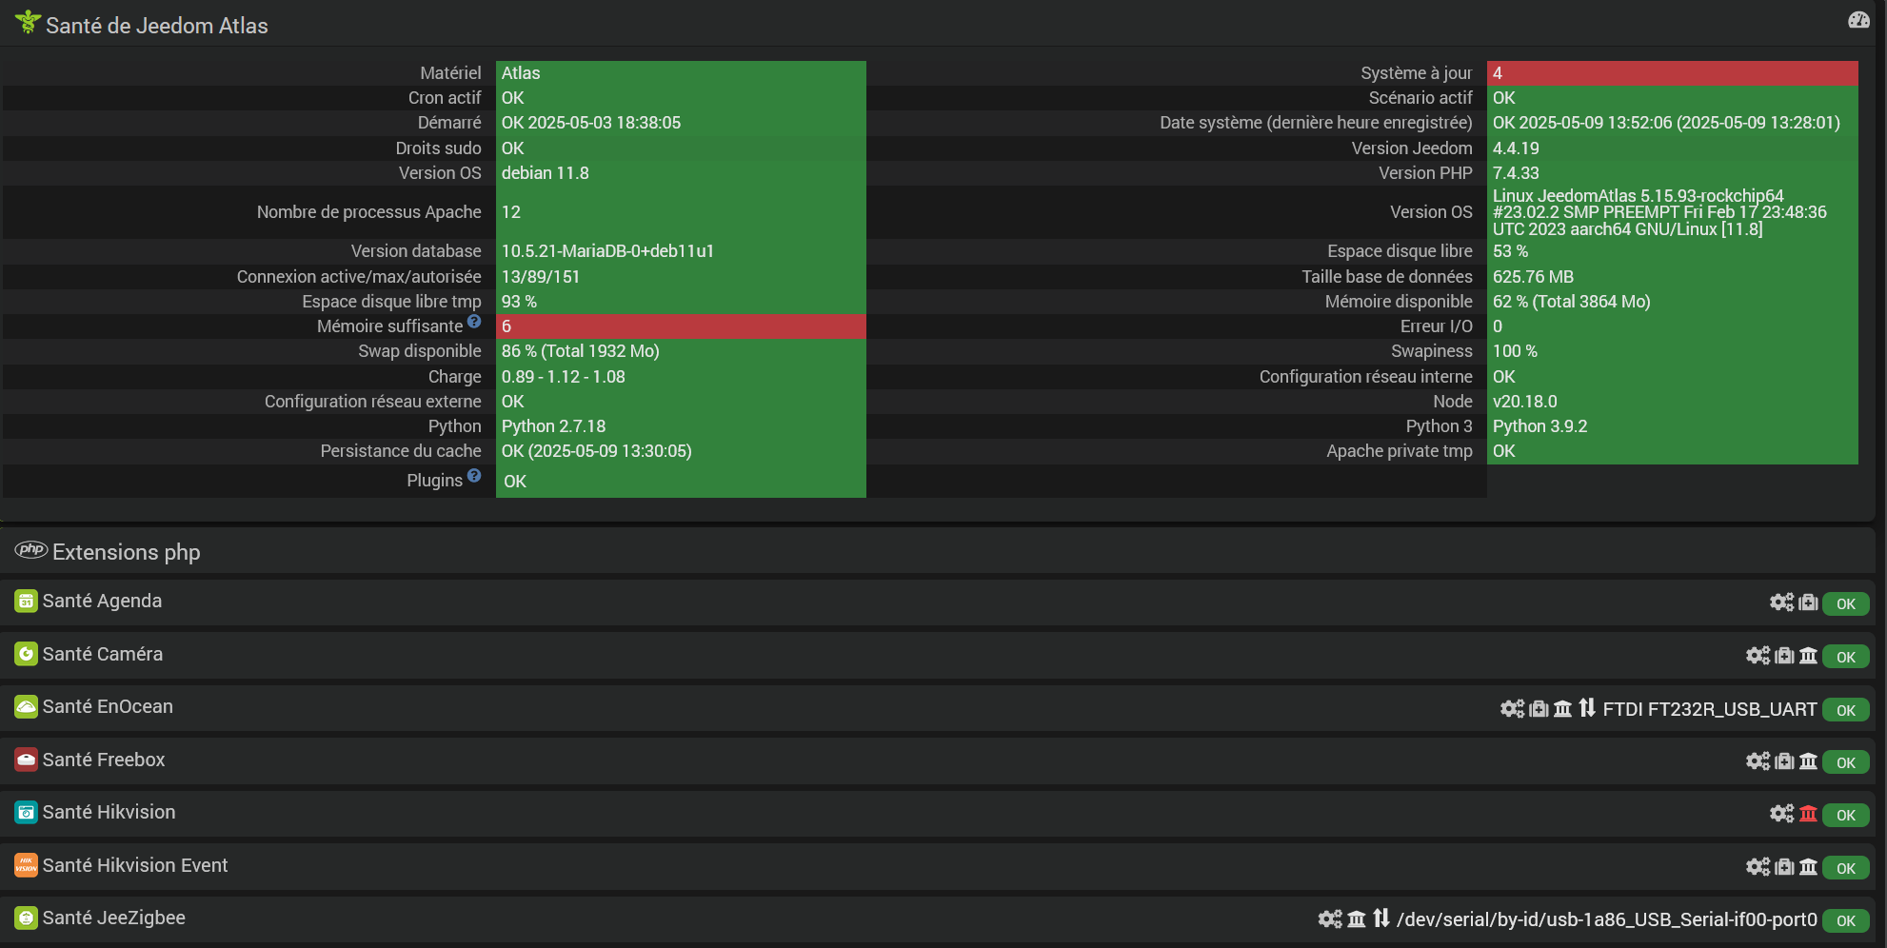
Task: Click Santé Agenda medkit icon
Action: (1808, 602)
